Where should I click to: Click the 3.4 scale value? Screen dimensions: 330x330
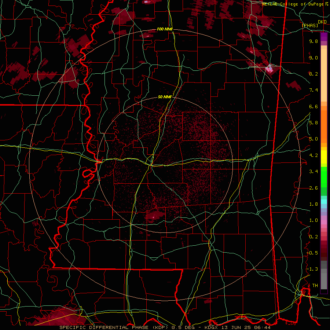tap(313, 172)
